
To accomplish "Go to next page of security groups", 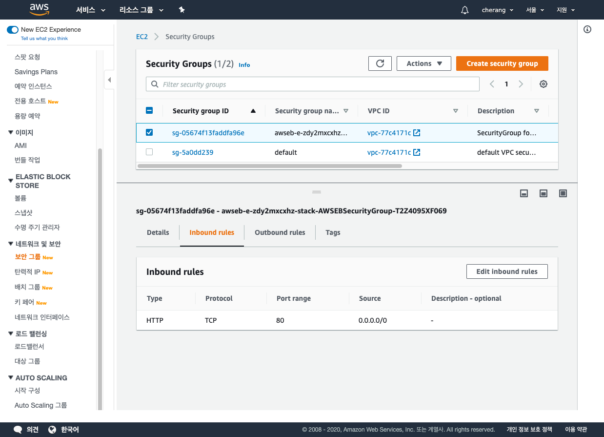I will pos(521,84).
